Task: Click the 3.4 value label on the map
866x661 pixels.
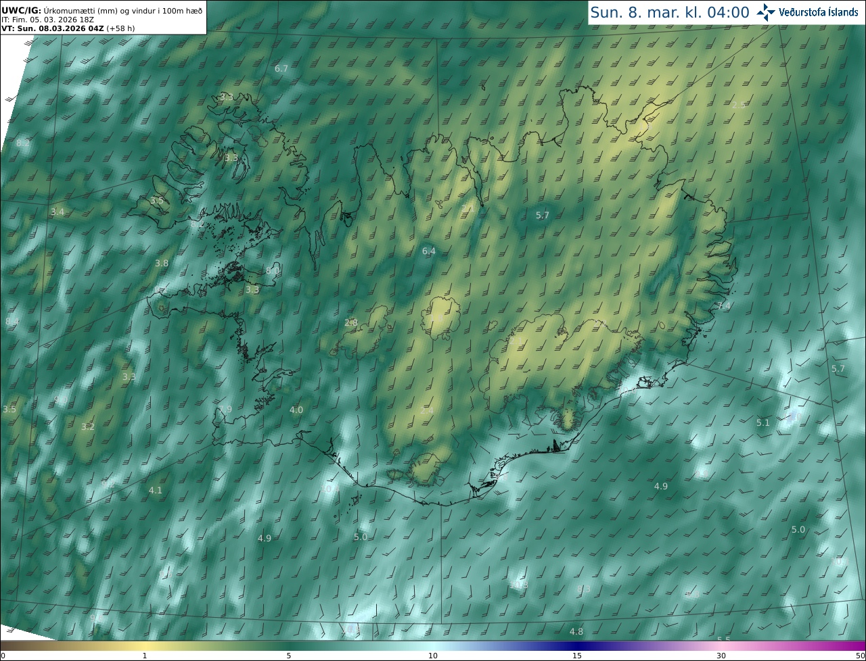Action: pyautogui.click(x=58, y=212)
